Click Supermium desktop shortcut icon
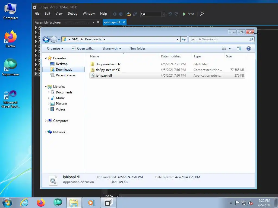278x208 pixels. [11, 67]
